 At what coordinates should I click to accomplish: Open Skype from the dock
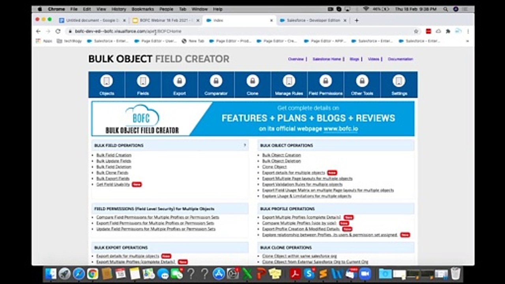tap(309, 273)
